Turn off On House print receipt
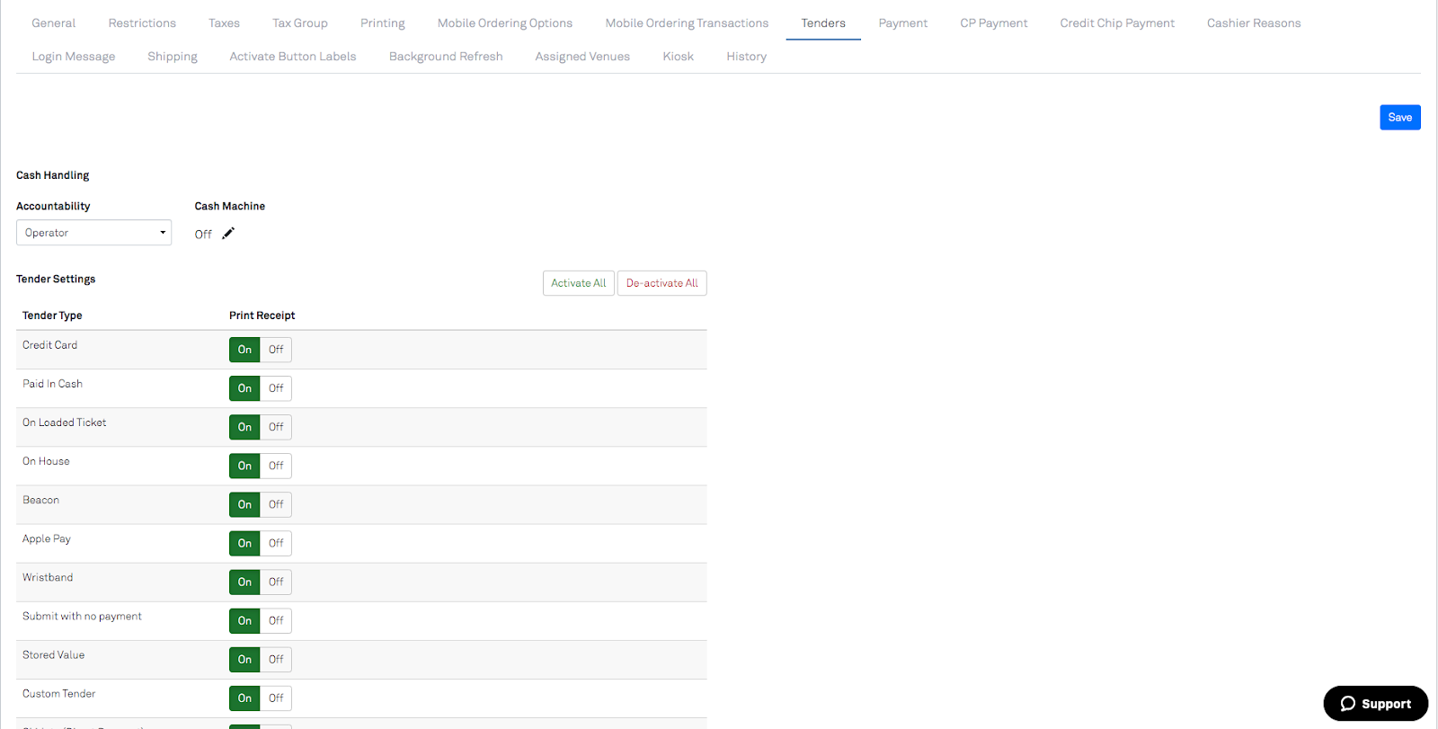This screenshot has width=1438, height=729. tap(276, 466)
